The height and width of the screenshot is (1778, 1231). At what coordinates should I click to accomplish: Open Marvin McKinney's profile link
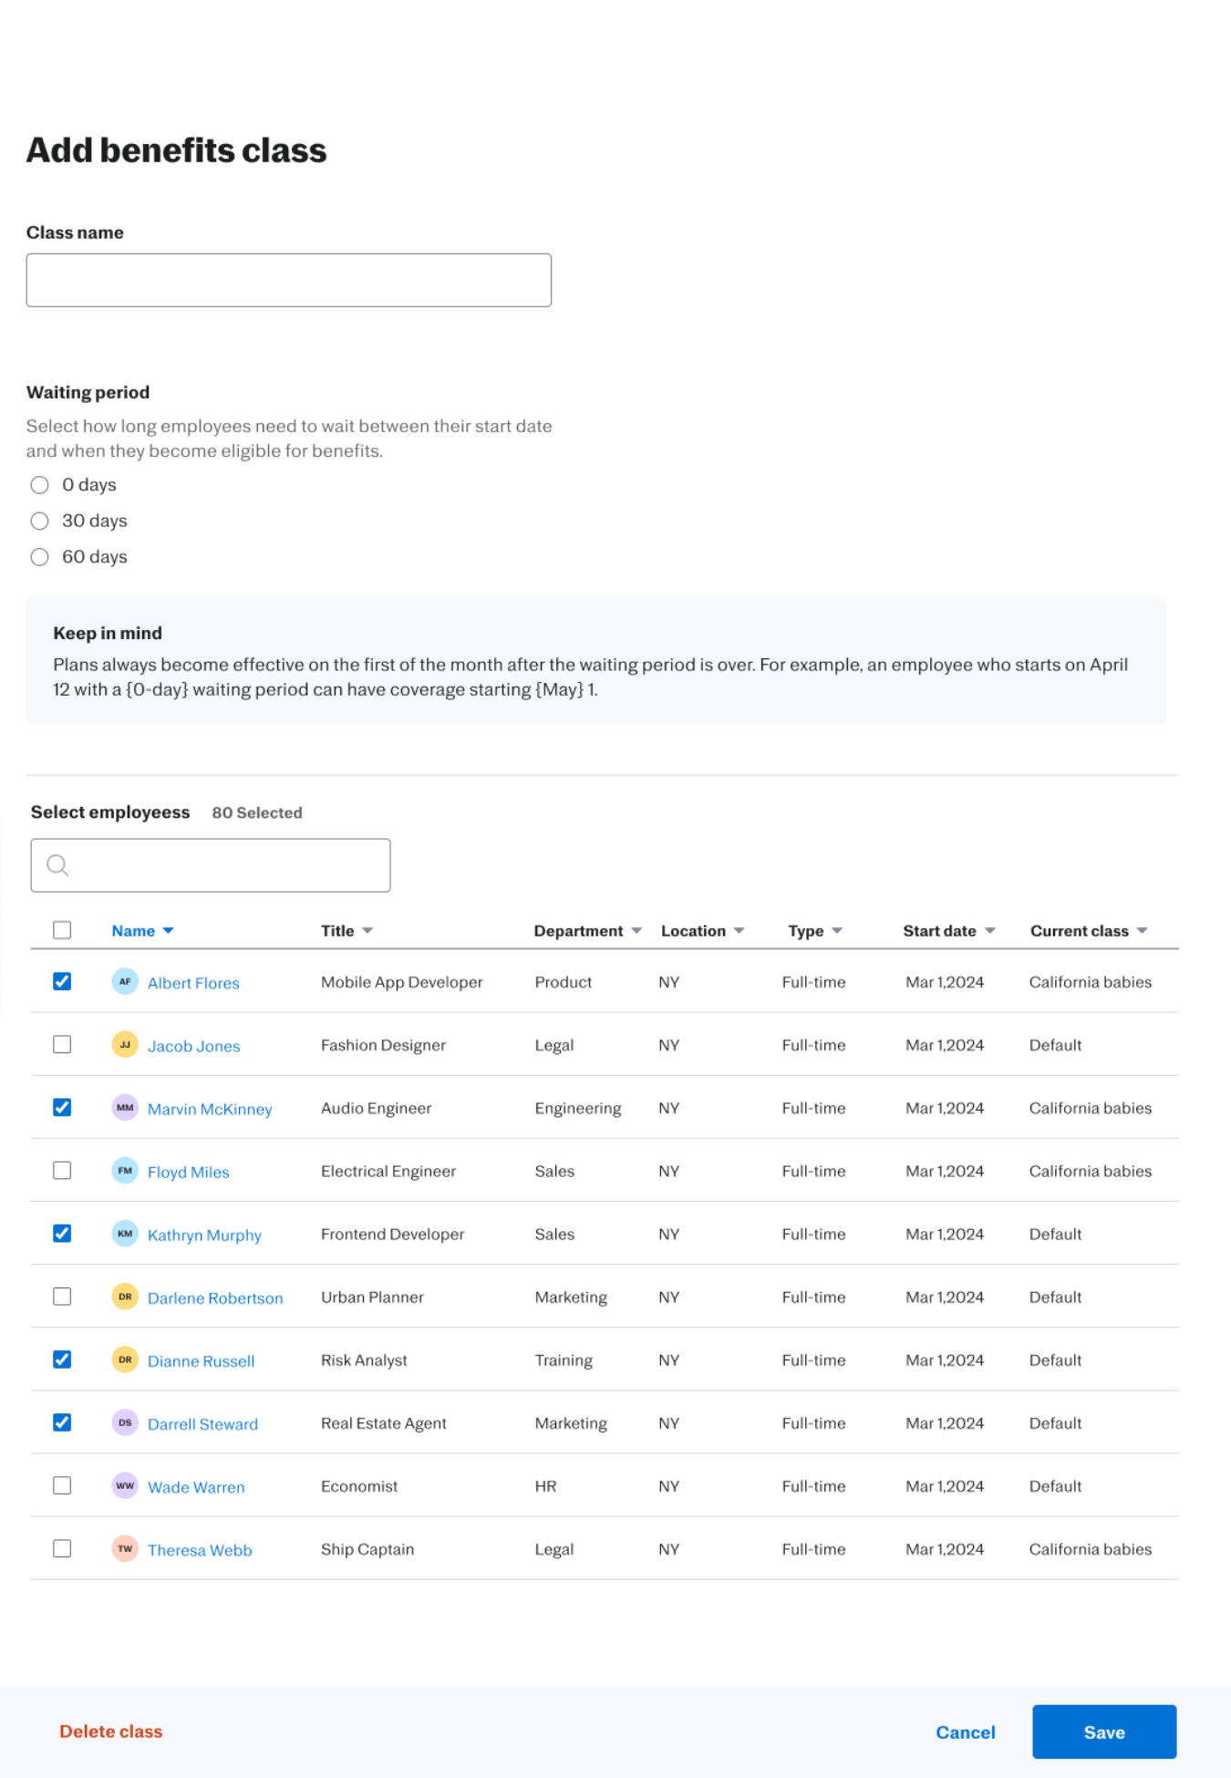click(x=210, y=1109)
